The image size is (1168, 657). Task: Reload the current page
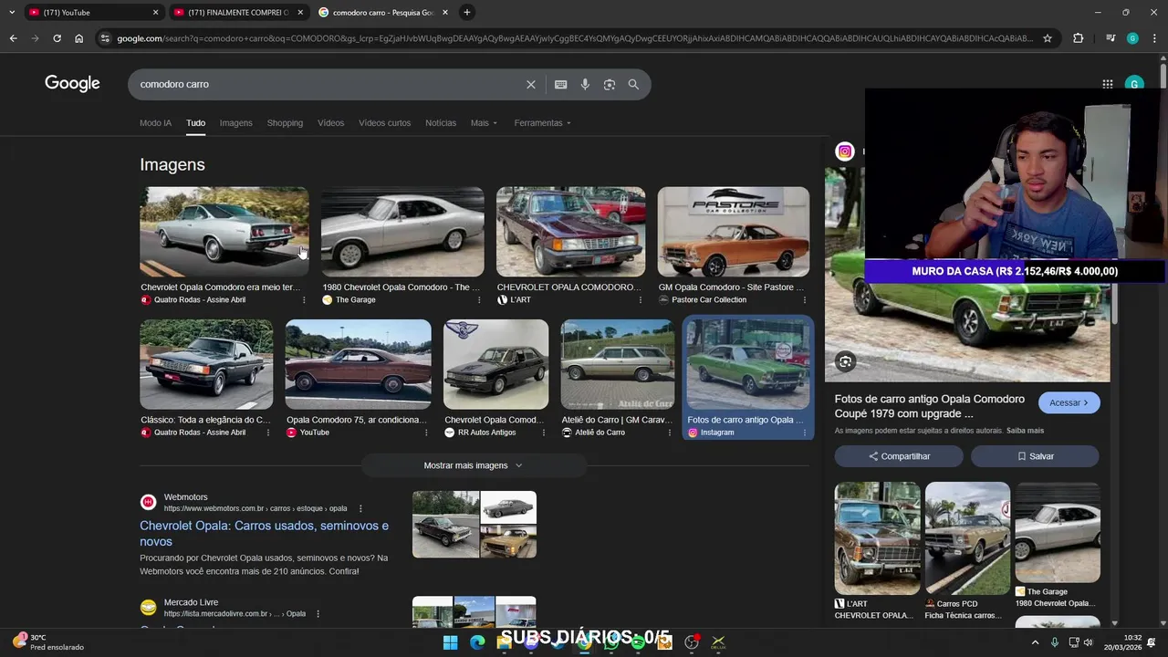point(57,38)
